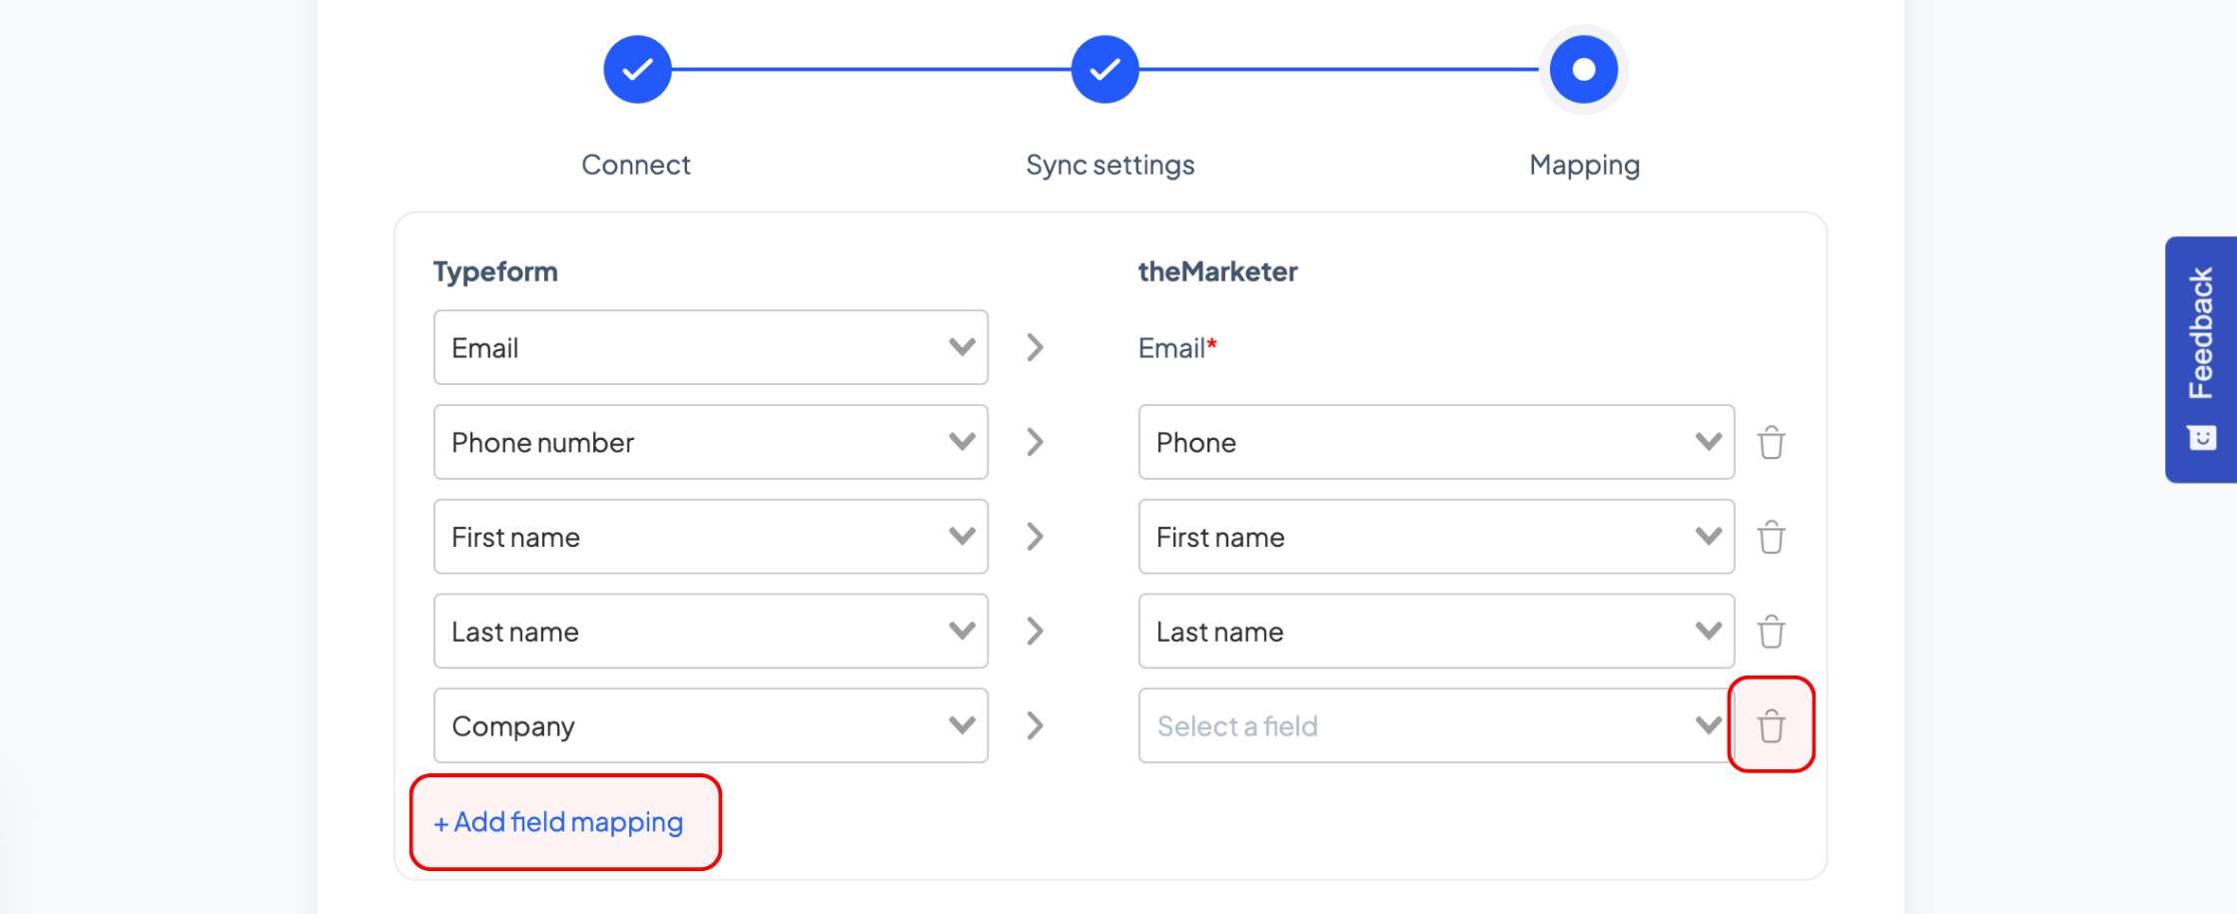Select the Mapping step label
This screenshot has width=2237, height=914.
[1585, 165]
